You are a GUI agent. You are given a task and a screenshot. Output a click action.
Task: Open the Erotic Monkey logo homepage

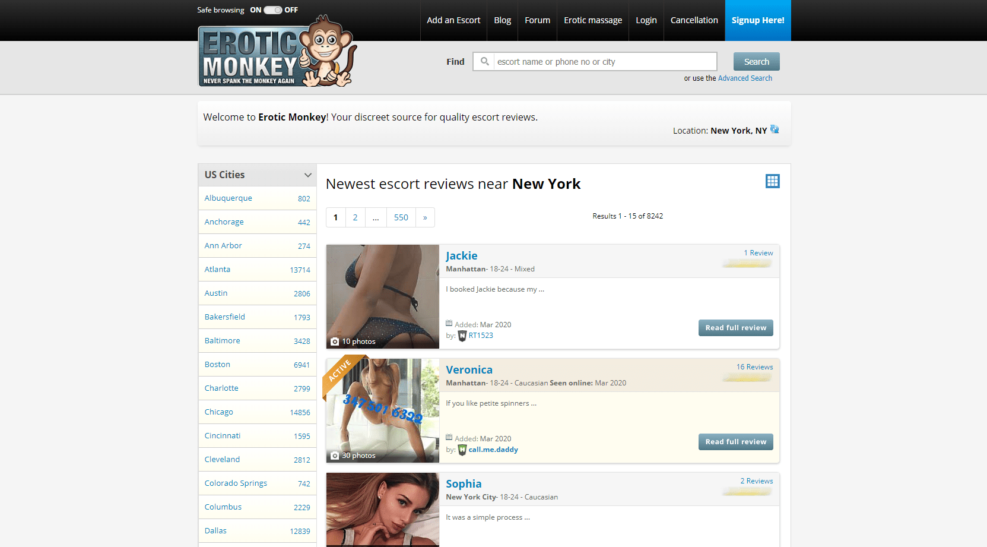(x=277, y=52)
